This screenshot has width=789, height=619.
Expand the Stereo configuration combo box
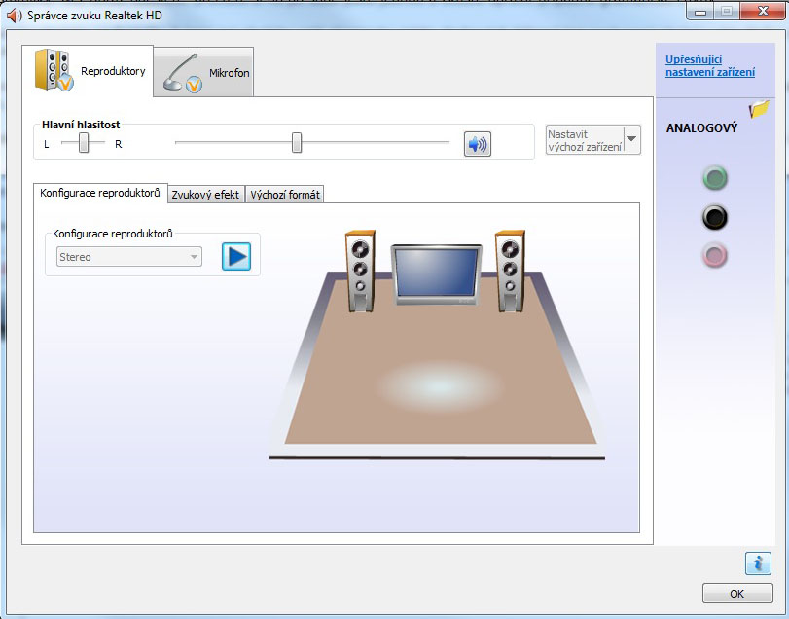[x=129, y=257]
